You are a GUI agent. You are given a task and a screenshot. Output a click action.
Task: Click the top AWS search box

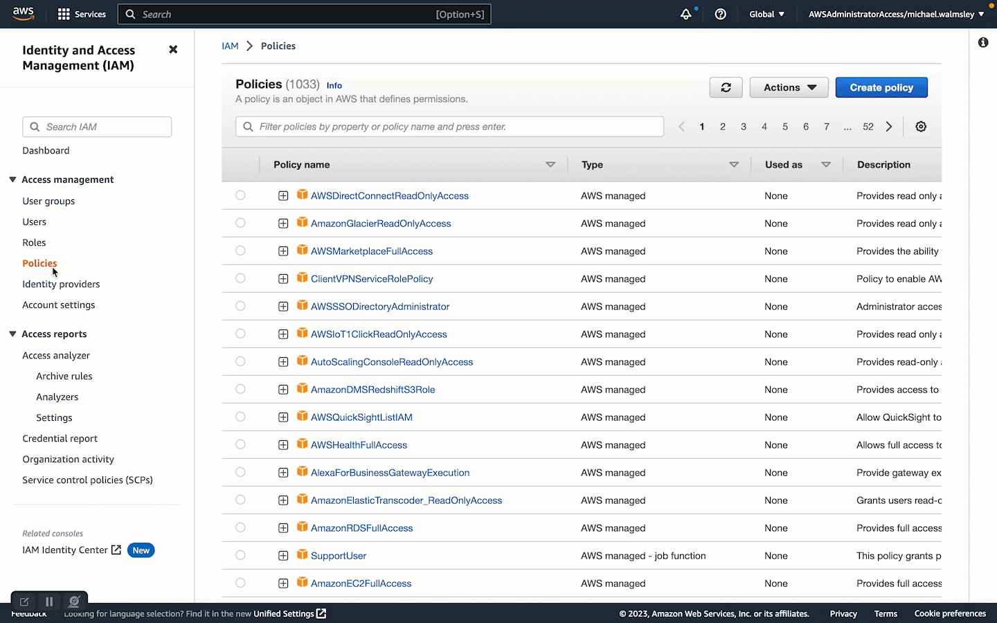click(x=305, y=14)
